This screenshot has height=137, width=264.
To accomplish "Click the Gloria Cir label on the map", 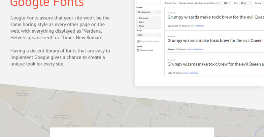I will tap(39, 117).
